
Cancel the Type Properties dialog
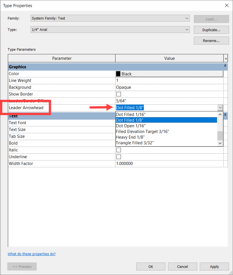tap(182, 266)
